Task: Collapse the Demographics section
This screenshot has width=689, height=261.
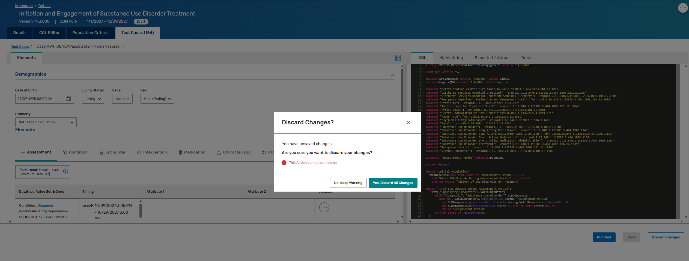Action: click(392, 75)
